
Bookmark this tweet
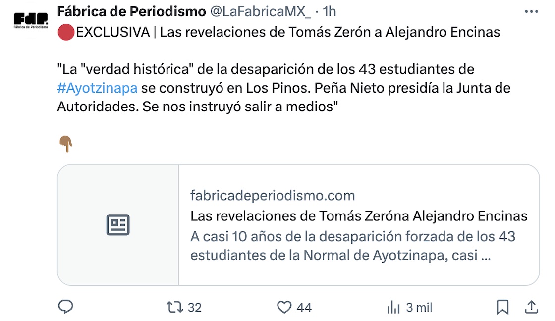pyautogui.click(x=502, y=307)
